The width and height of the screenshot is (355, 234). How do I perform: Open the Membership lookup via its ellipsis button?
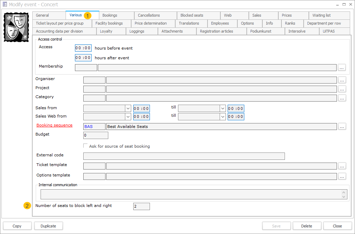pyautogui.click(x=342, y=67)
